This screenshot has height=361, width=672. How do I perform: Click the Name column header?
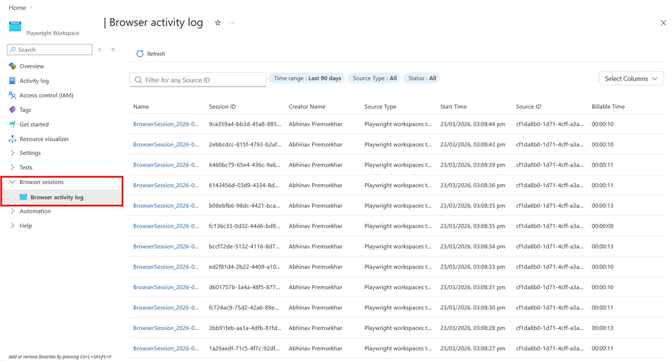tap(141, 107)
